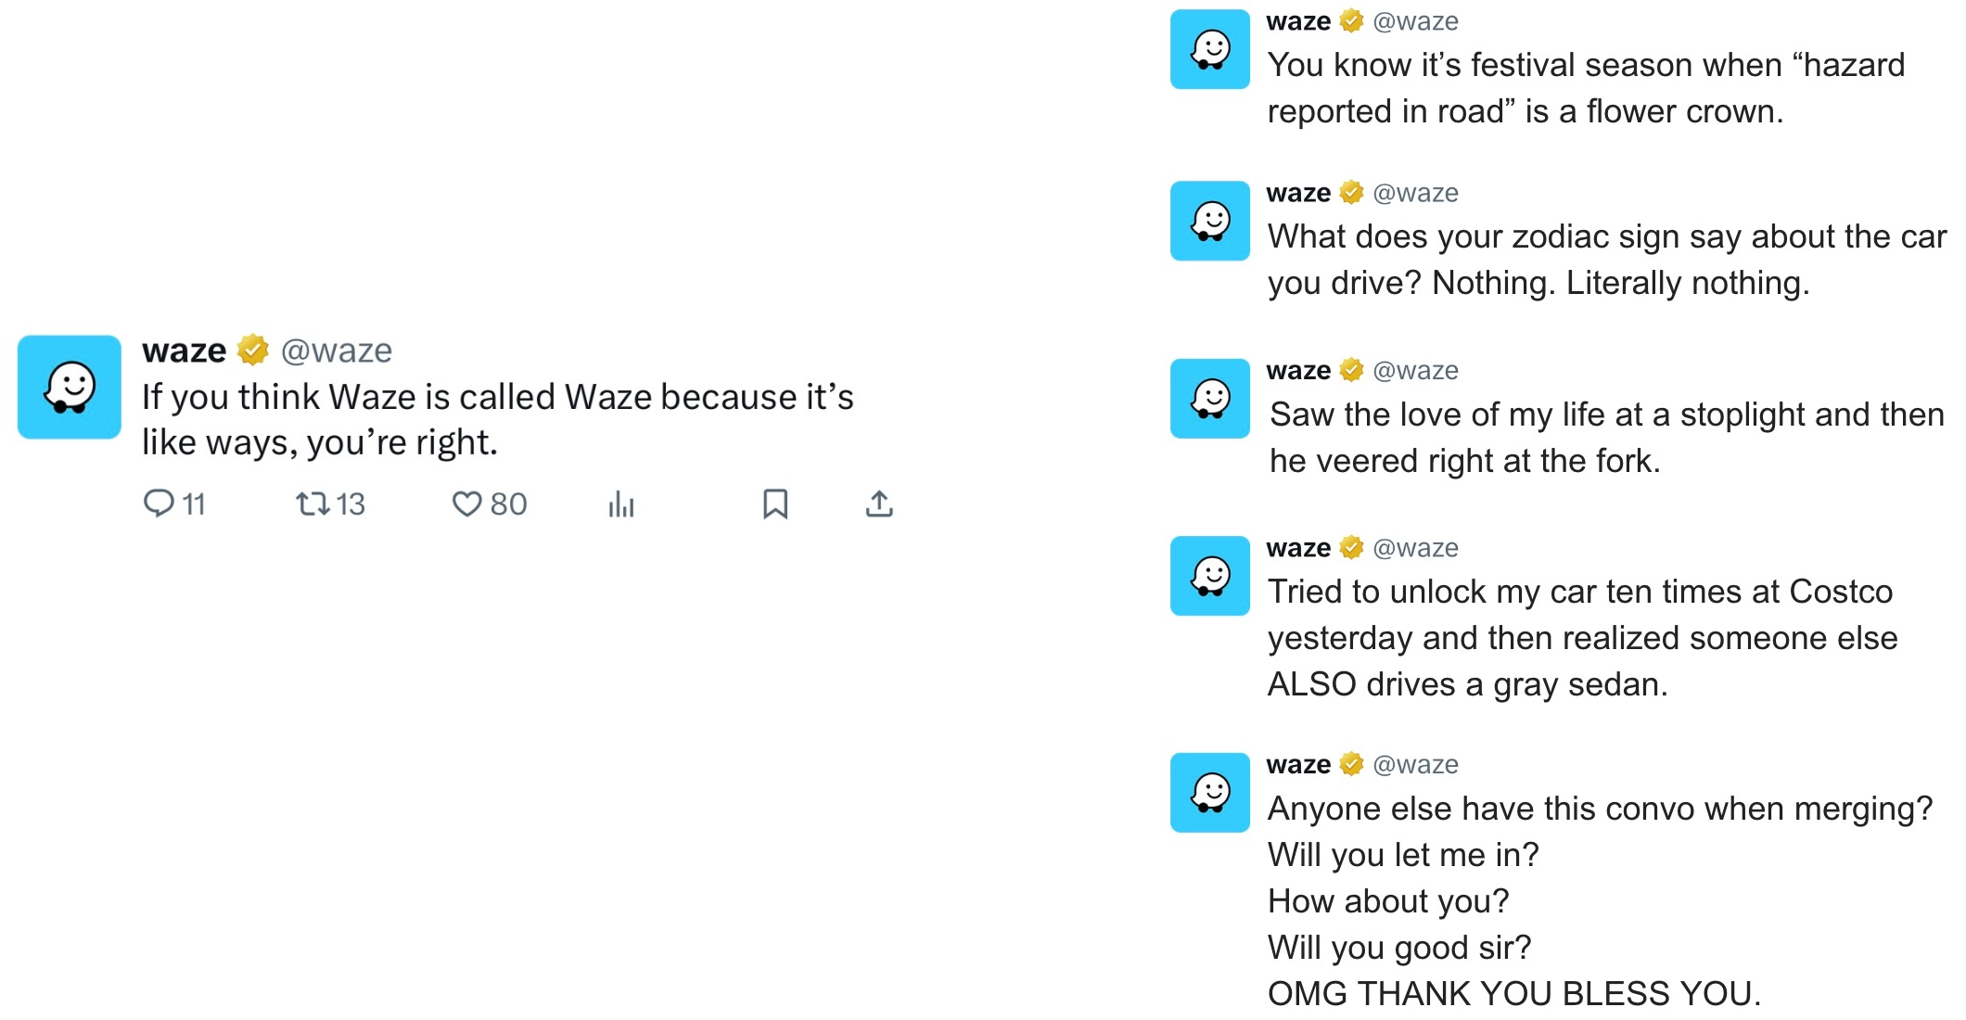
Task: Click Waze avatar on flower crown tweet
Action: pos(1210,49)
